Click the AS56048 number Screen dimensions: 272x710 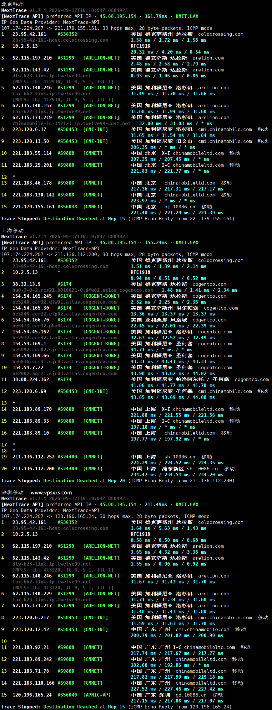[67, 207]
